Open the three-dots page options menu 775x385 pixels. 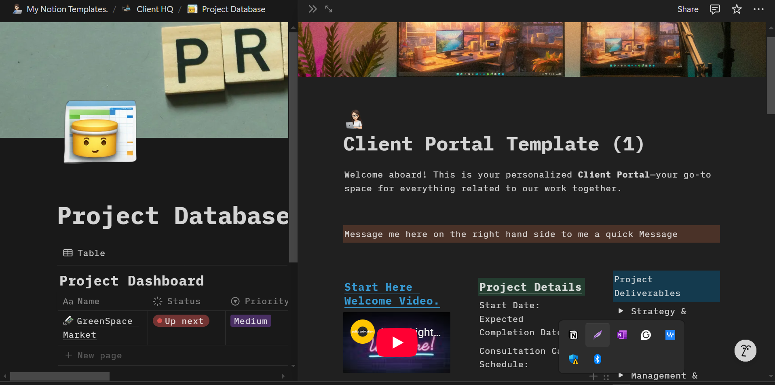(x=758, y=9)
